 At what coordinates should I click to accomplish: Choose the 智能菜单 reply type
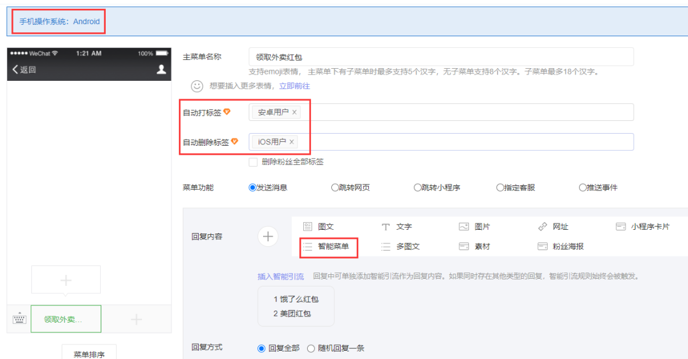tap(326, 246)
